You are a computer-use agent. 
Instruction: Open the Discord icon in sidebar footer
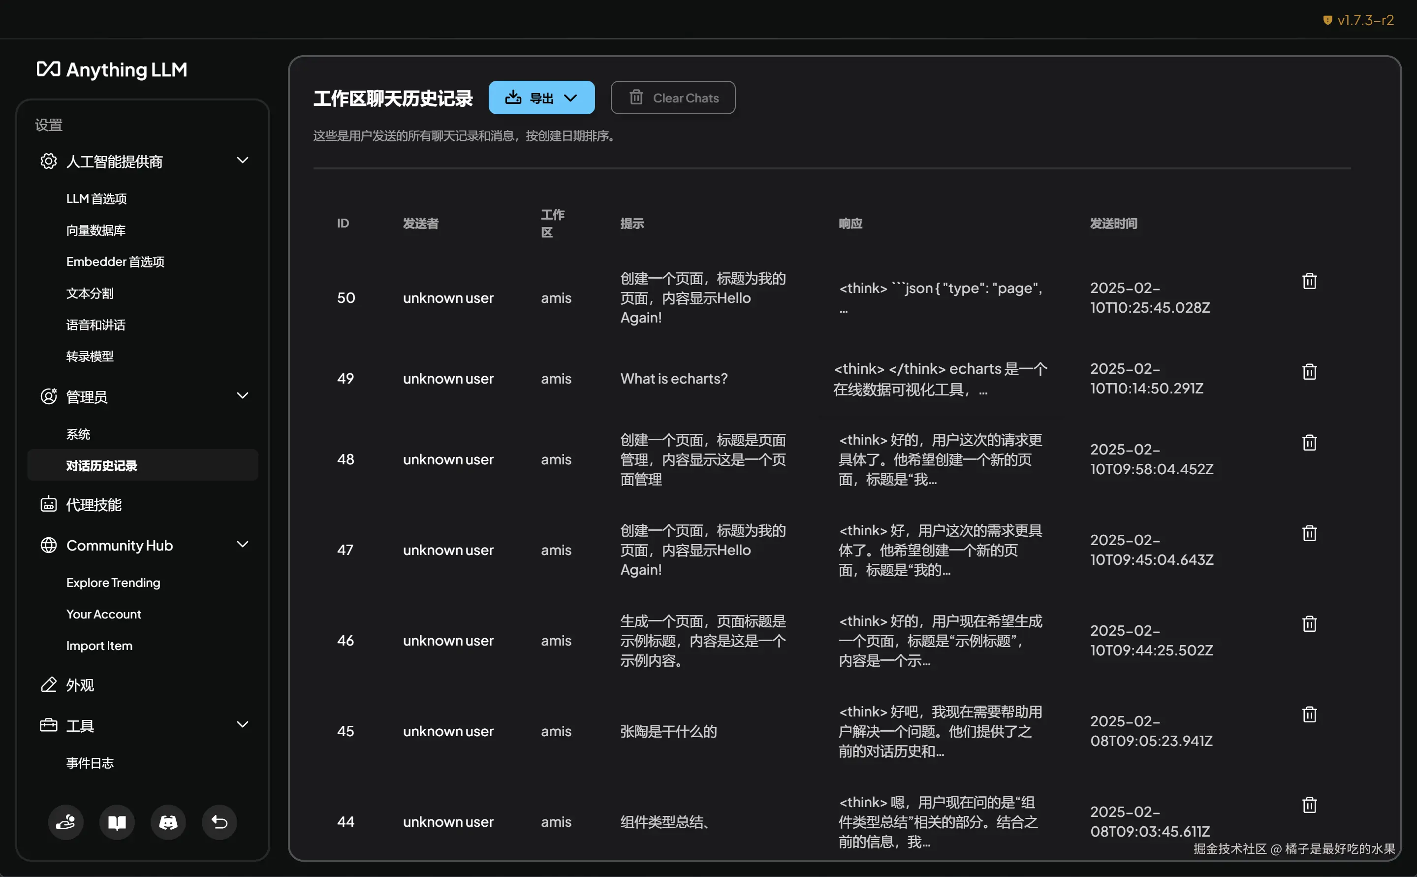click(x=168, y=822)
